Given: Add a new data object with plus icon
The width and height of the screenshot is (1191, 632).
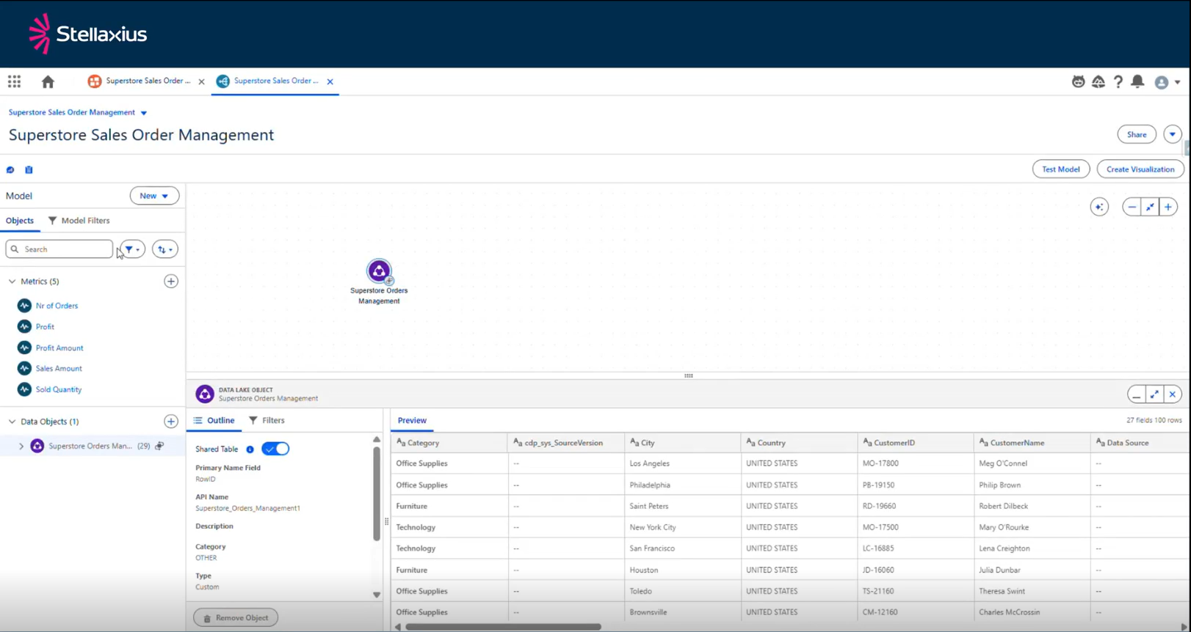Looking at the screenshot, I should click(171, 422).
